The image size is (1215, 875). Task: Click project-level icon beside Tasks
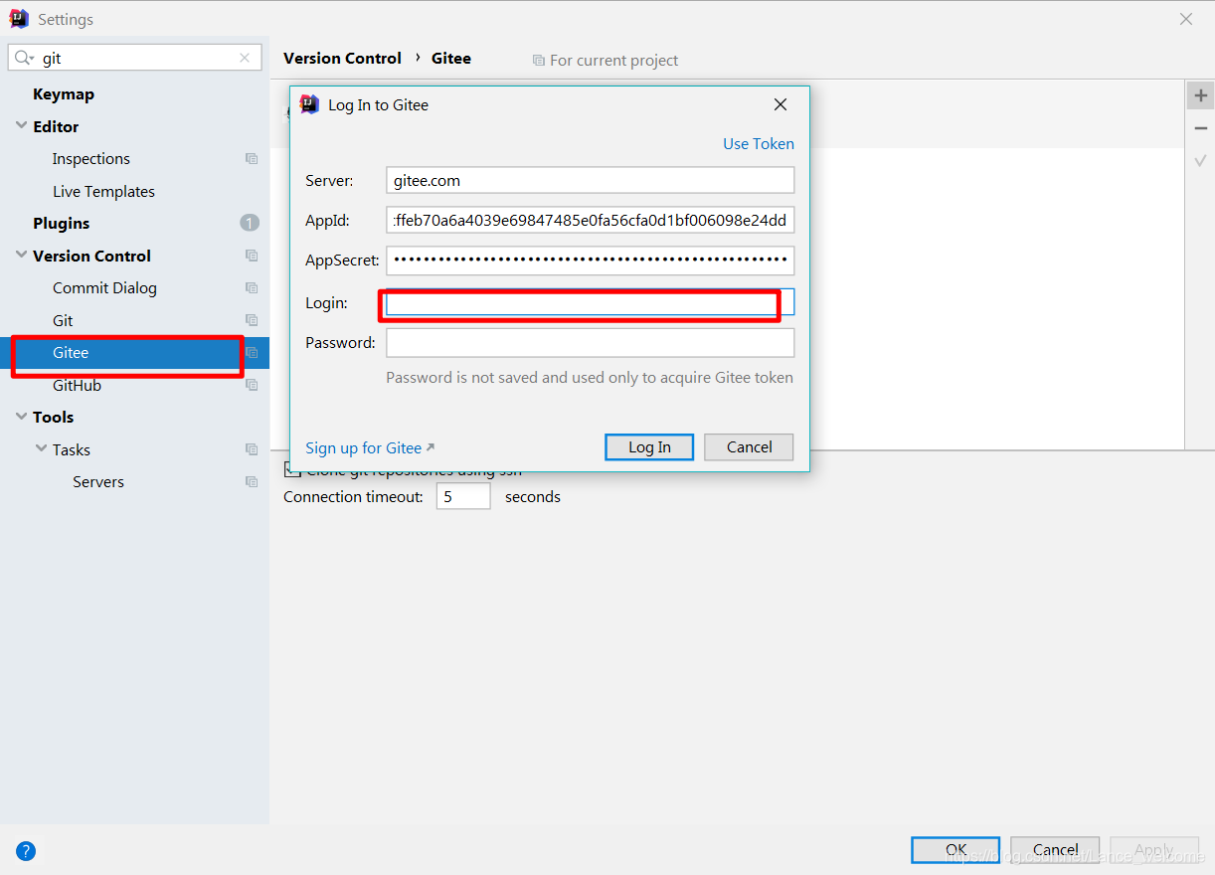[252, 449]
